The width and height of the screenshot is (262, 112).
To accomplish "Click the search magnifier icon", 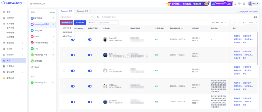I will pos(98,17).
